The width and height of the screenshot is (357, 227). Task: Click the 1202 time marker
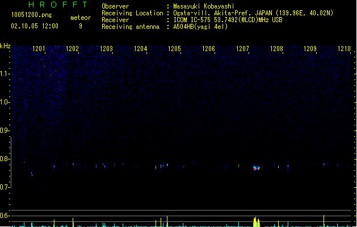(x=72, y=49)
